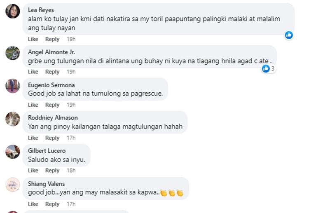Like Lea Reyes' comment

[x=33, y=39]
